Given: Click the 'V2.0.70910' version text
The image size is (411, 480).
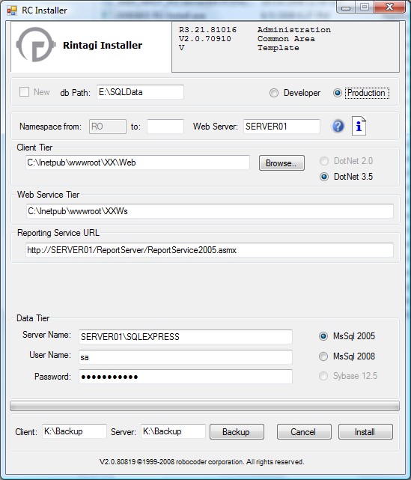Looking at the screenshot, I should click(205, 39).
